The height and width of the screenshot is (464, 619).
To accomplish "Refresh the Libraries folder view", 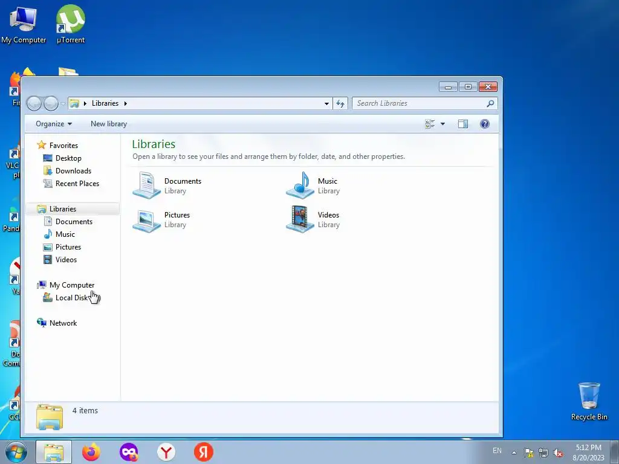I will coord(340,103).
